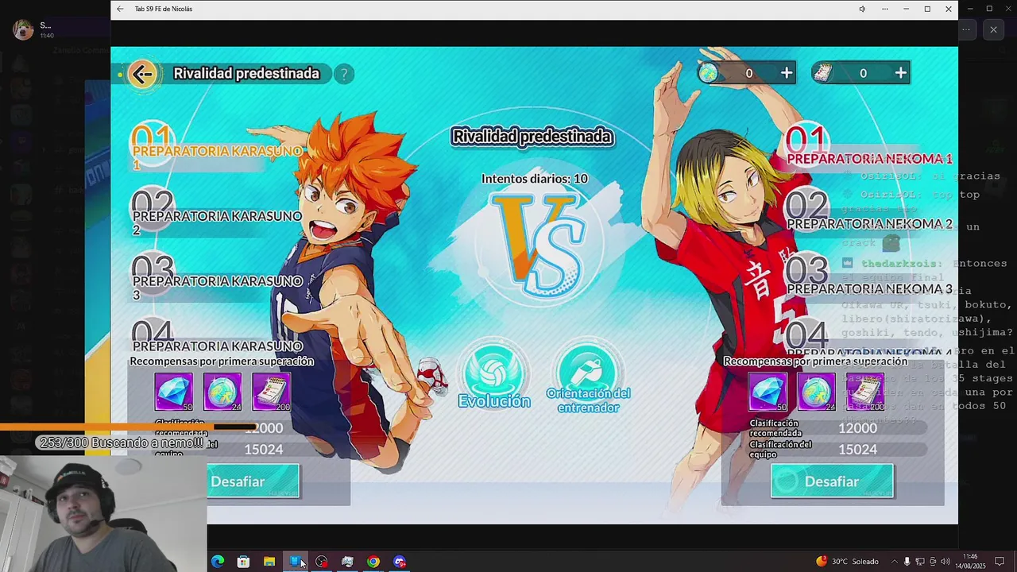Open Google Chrome from the taskbar

coord(373,562)
